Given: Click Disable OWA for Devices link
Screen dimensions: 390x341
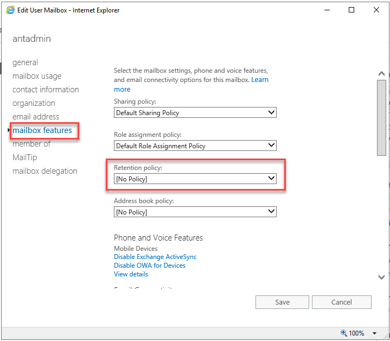Looking at the screenshot, I should pos(150,266).
